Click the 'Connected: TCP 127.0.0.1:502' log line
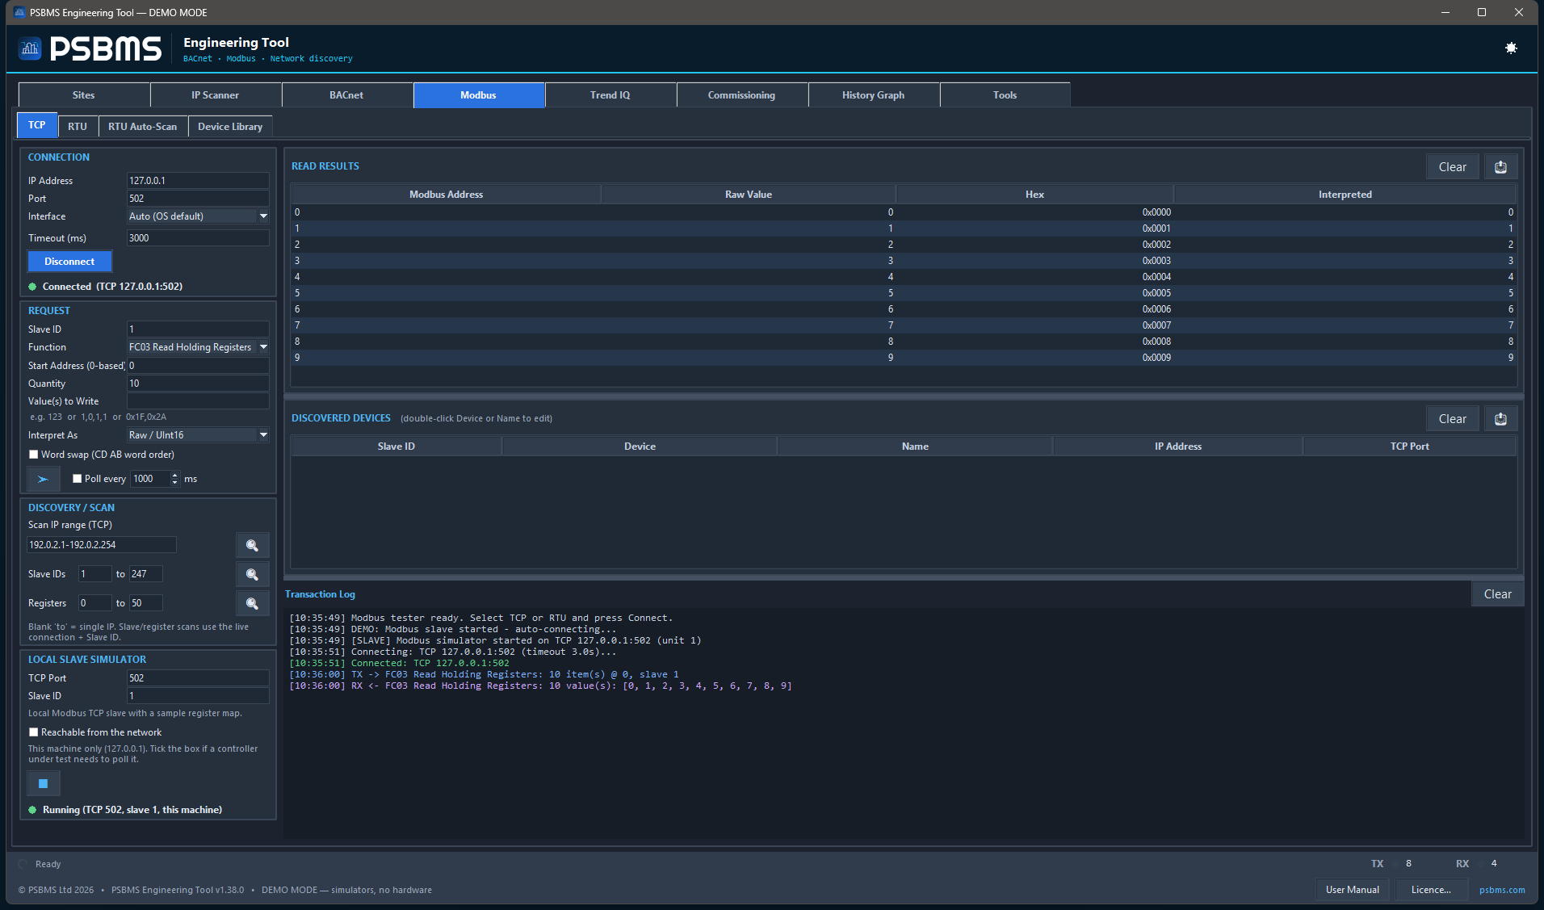 tap(400, 664)
